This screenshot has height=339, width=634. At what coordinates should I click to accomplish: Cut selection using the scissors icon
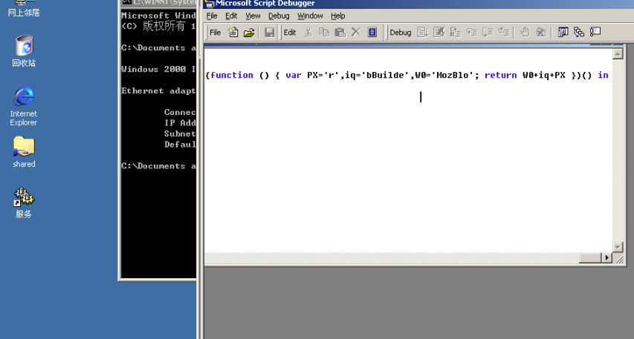click(x=308, y=33)
